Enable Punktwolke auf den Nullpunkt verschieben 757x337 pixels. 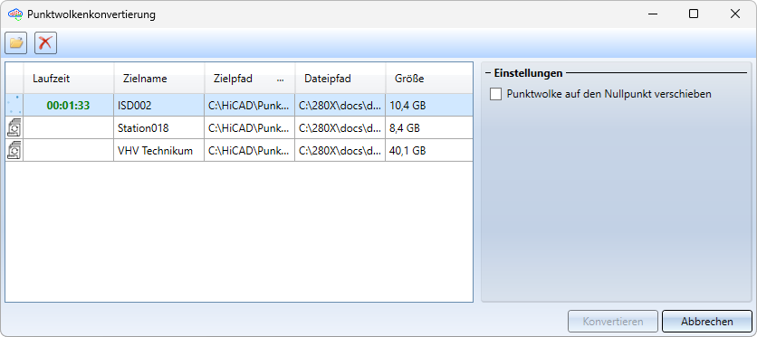tap(496, 94)
